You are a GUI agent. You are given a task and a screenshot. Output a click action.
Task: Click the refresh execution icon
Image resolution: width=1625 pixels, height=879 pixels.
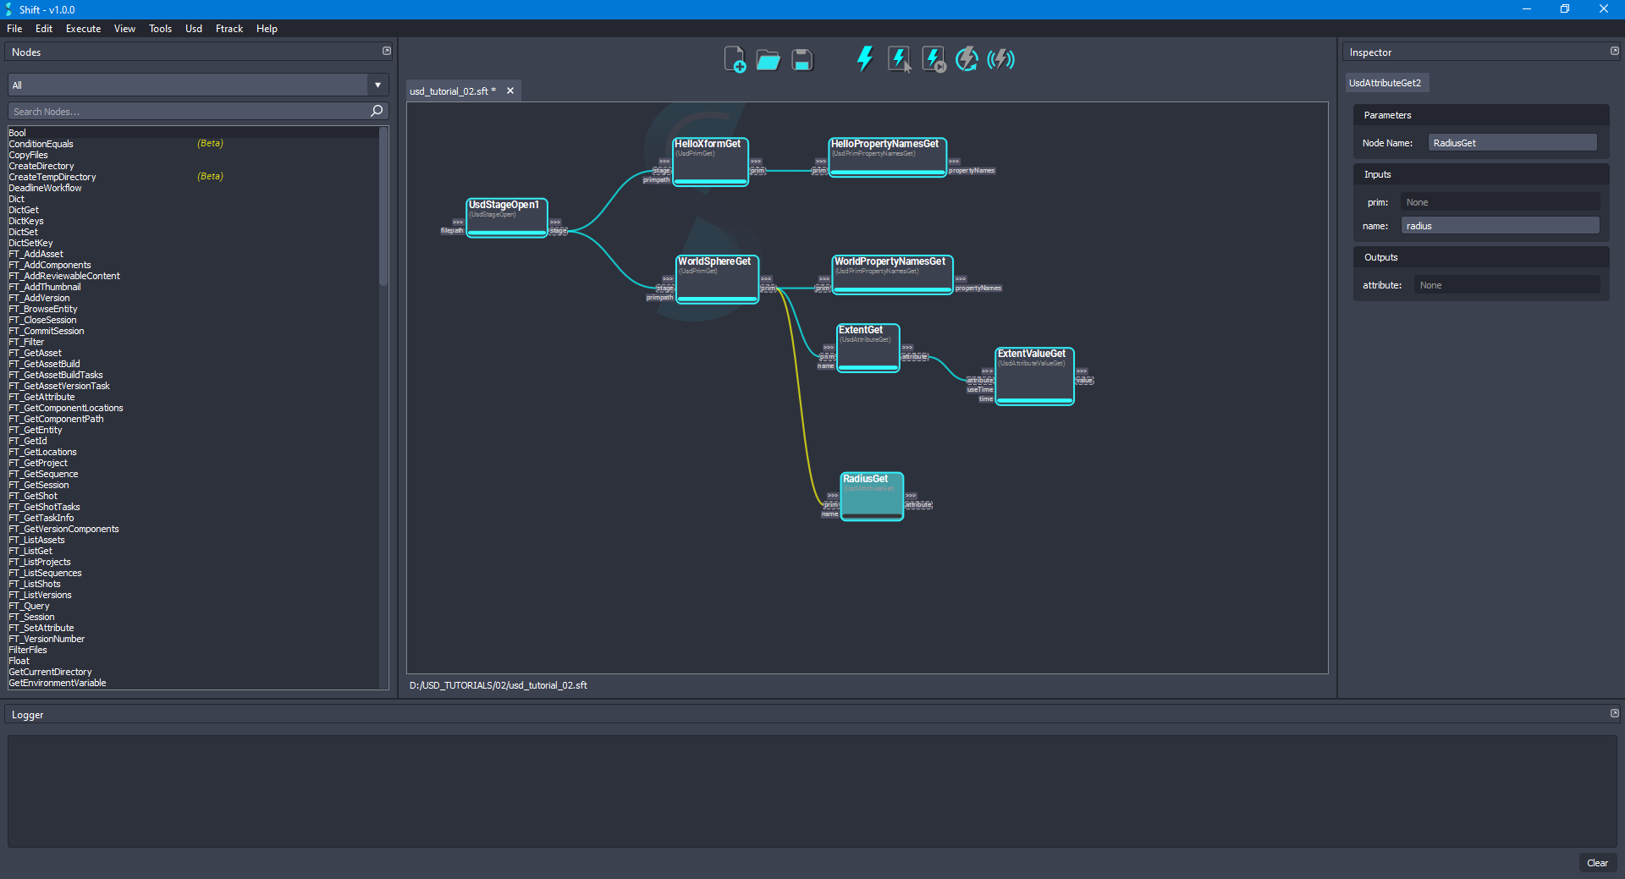click(966, 58)
